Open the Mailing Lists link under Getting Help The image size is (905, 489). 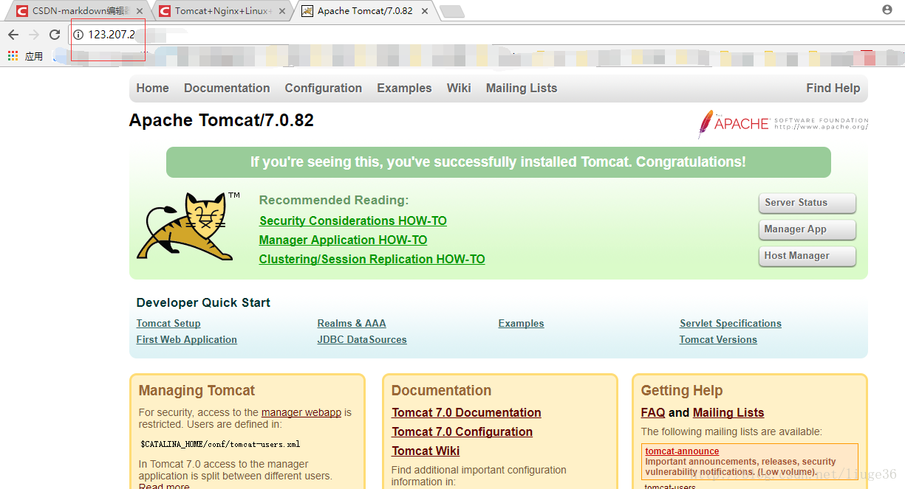(728, 412)
